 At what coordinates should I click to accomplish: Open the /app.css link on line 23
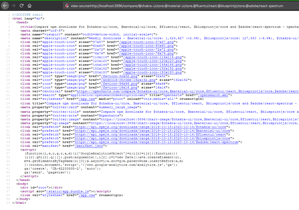click(87, 99)
